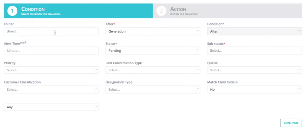Expand the Queue dropdown arrow
This screenshot has width=306, height=130.
[300, 70]
